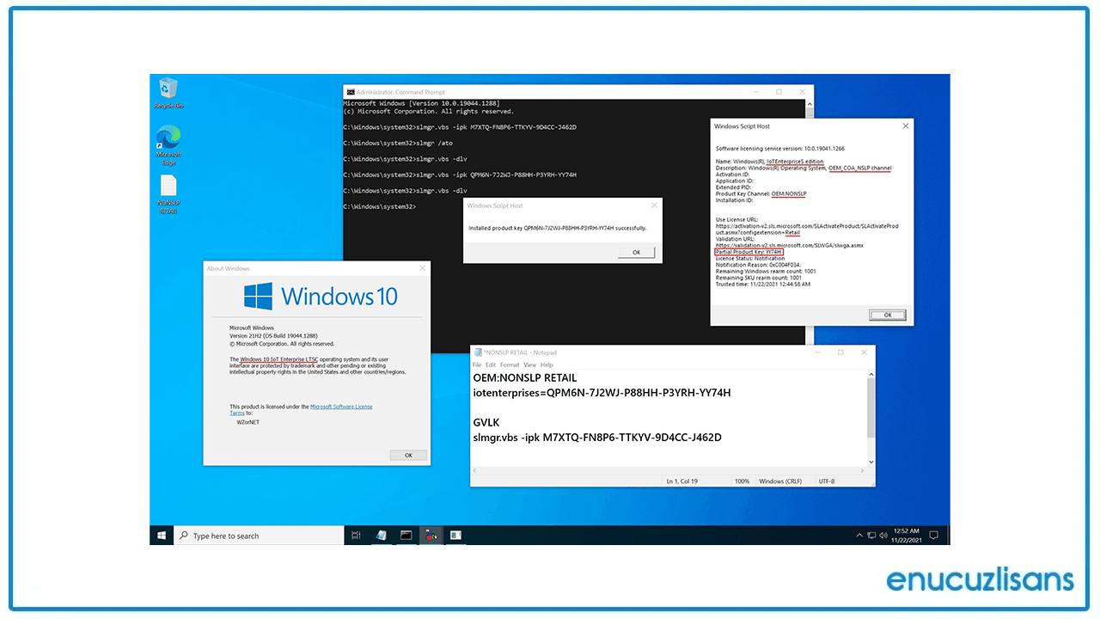Open the NONSLP RETAIL text file icon
1100x619 pixels.
click(x=168, y=193)
